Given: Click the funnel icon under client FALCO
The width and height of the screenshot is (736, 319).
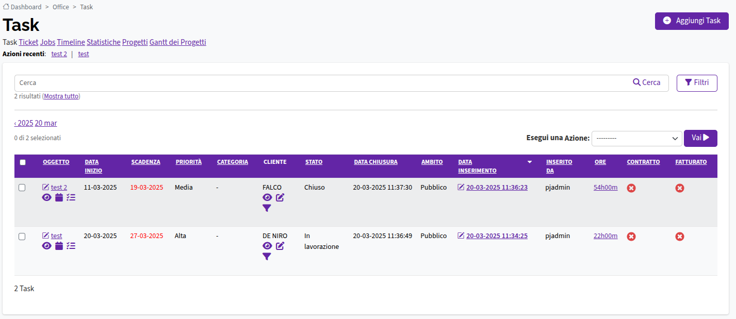Looking at the screenshot, I should tap(267, 208).
